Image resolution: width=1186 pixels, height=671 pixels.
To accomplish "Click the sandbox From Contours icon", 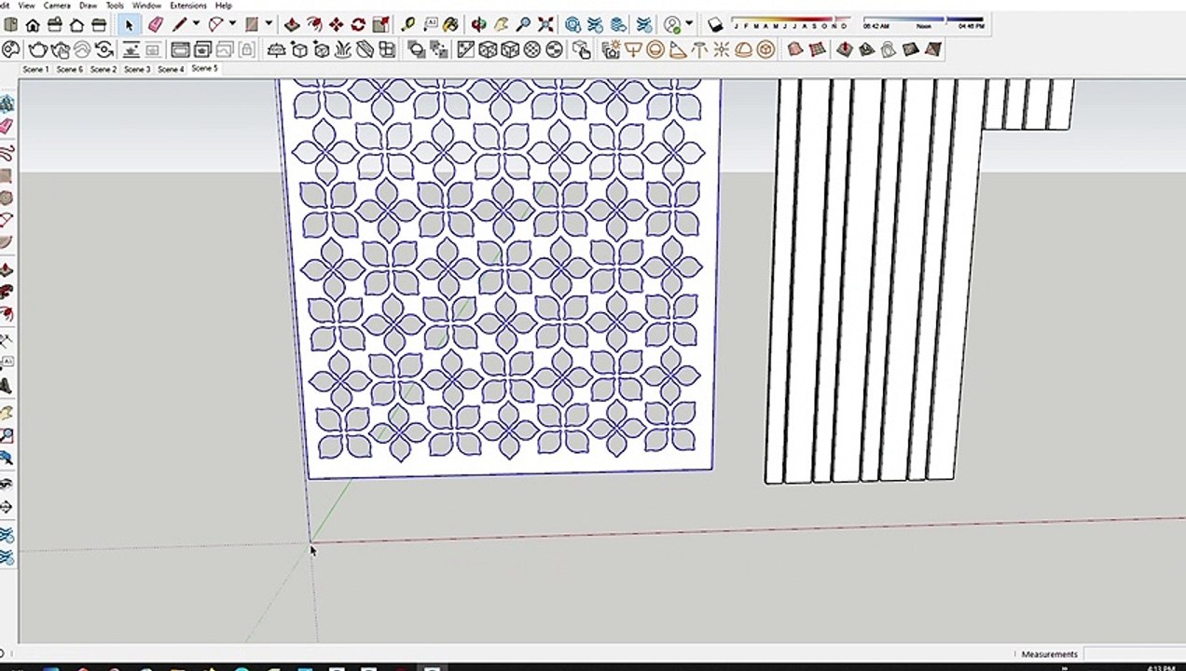I will point(794,49).
